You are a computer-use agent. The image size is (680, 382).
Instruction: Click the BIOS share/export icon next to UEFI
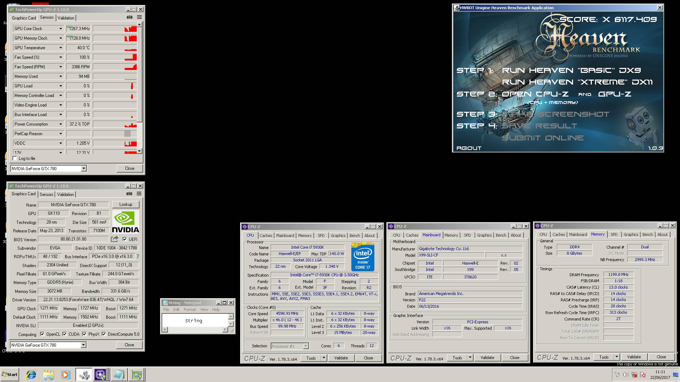coord(114,239)
